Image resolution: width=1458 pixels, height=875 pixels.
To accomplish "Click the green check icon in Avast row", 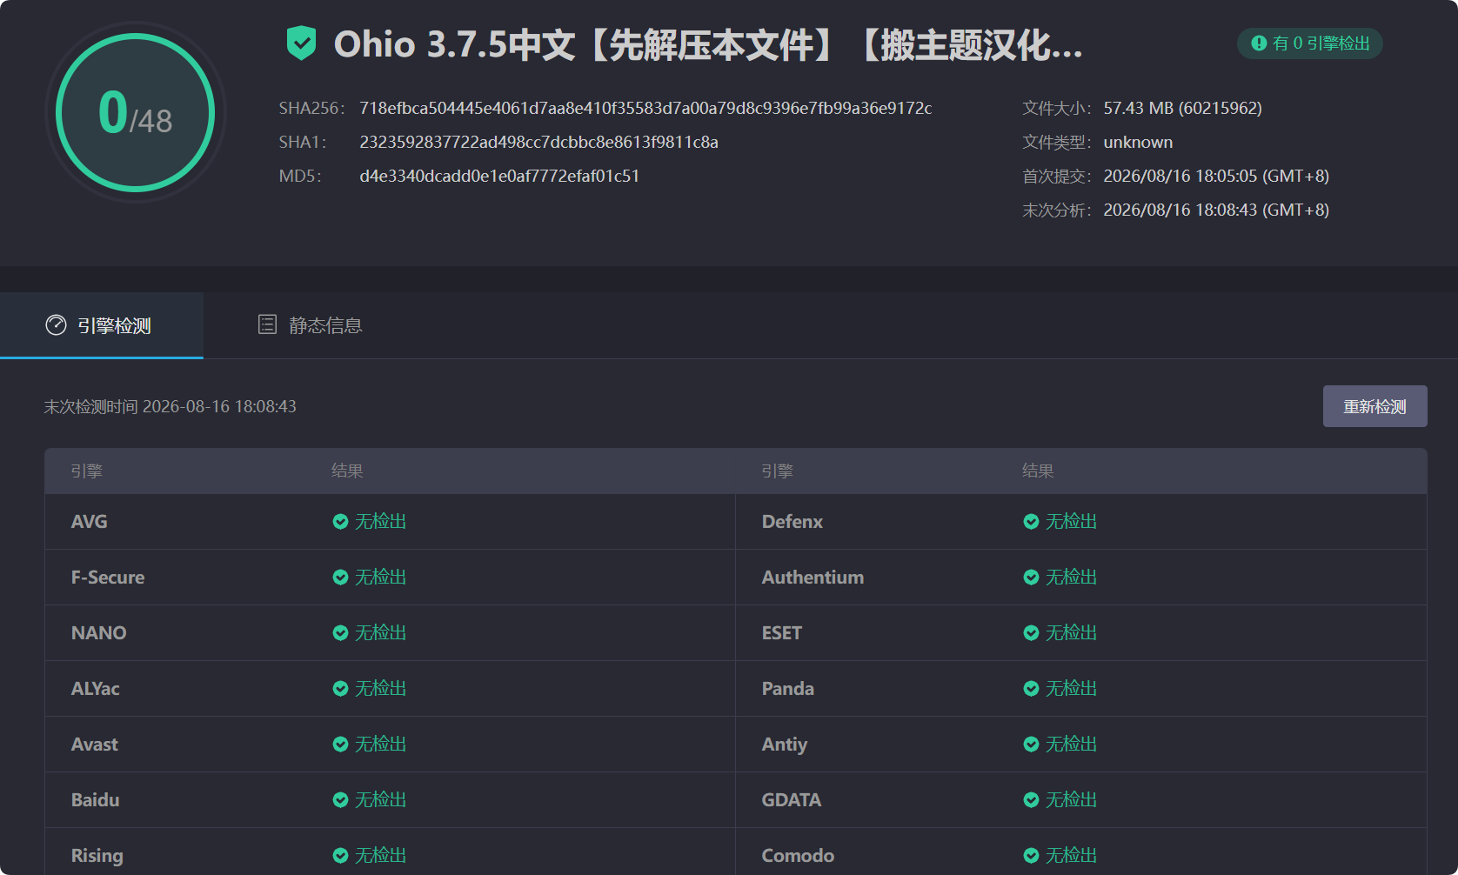I will pyautogui.click(x=340, y=744).
